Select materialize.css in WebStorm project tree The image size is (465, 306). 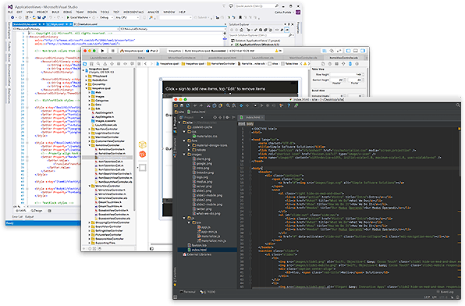tap(205, 136)
